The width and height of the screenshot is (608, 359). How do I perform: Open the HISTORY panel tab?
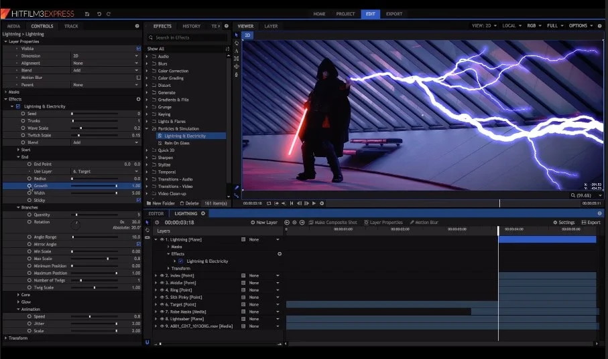coord(191,26)
